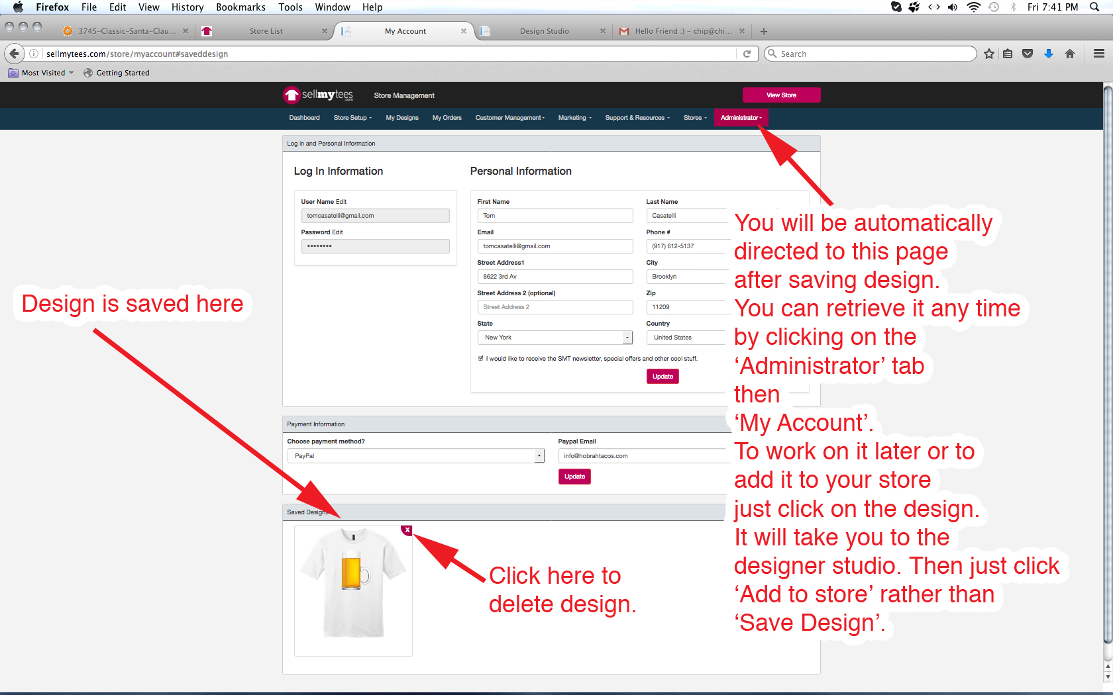Switch to the Design Studio tab
This screenshot has height=695, width=1113.
coord(543,31)
